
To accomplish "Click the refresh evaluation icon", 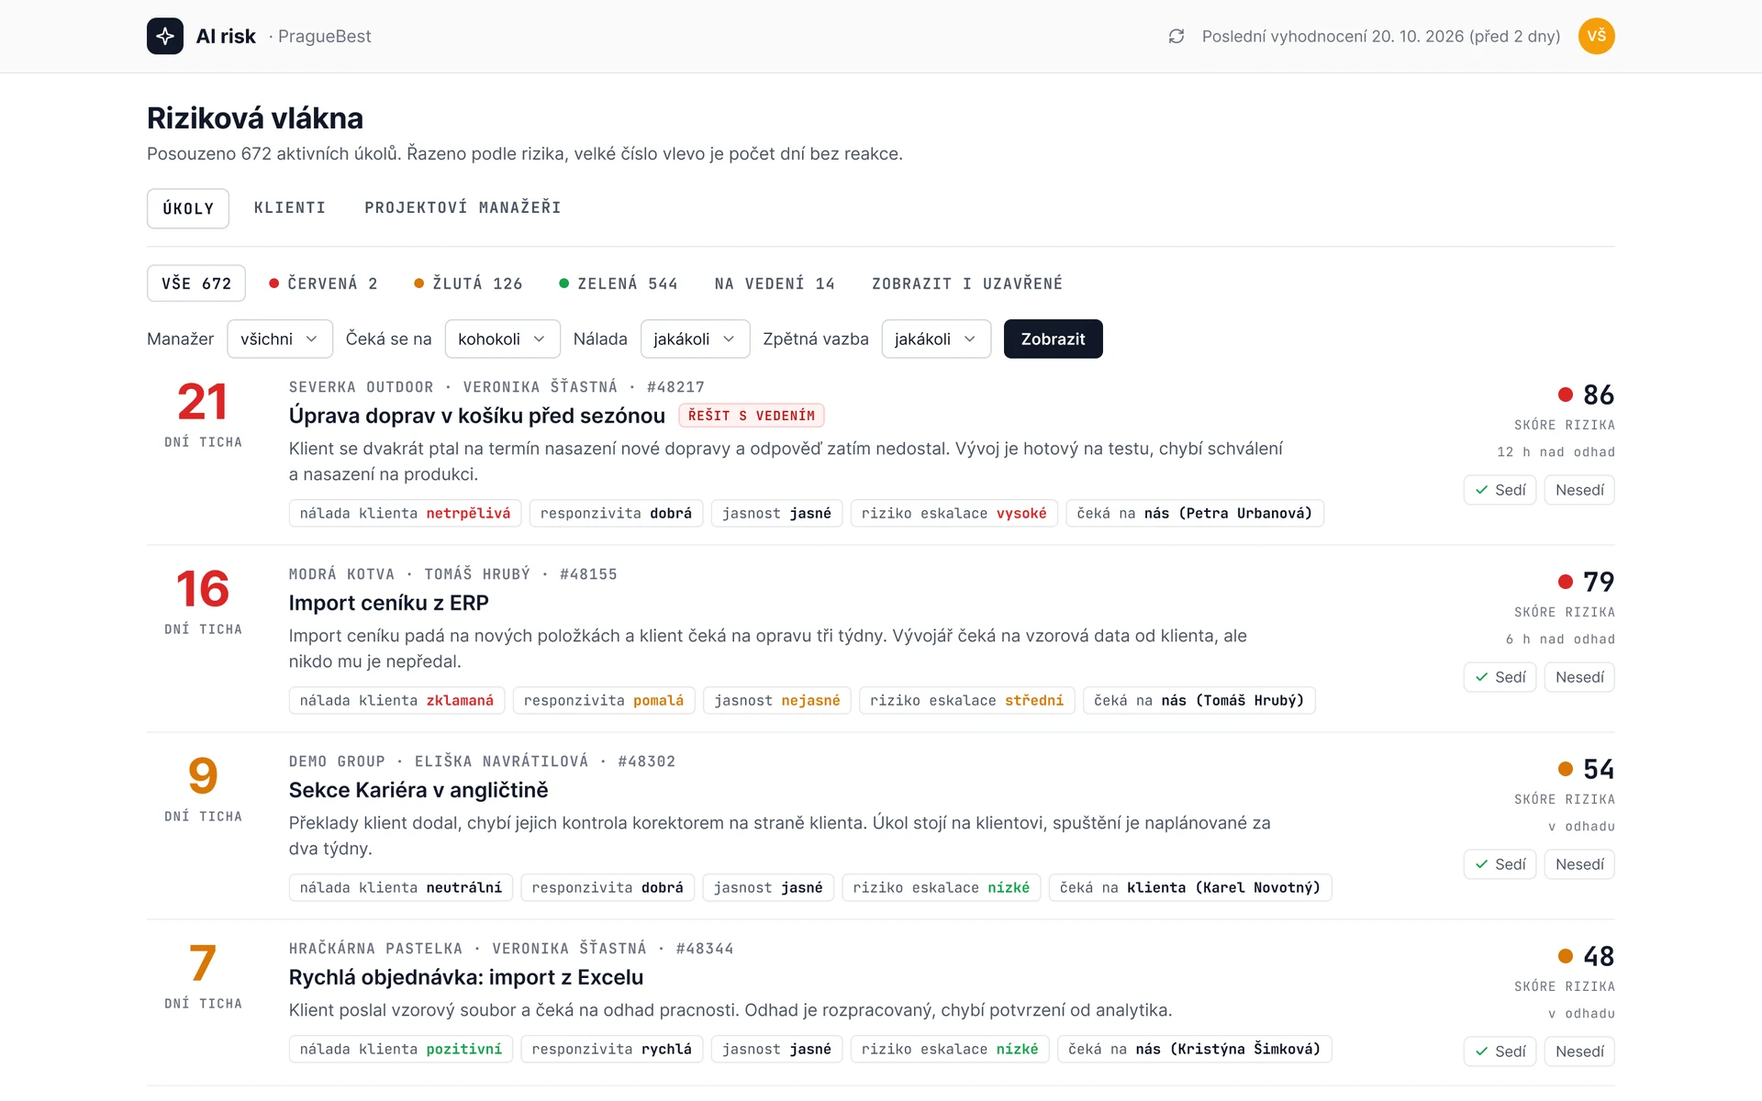I will click(x=1177, y=36).
